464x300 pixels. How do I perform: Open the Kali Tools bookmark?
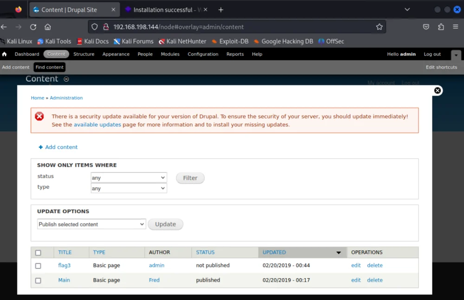54,41
